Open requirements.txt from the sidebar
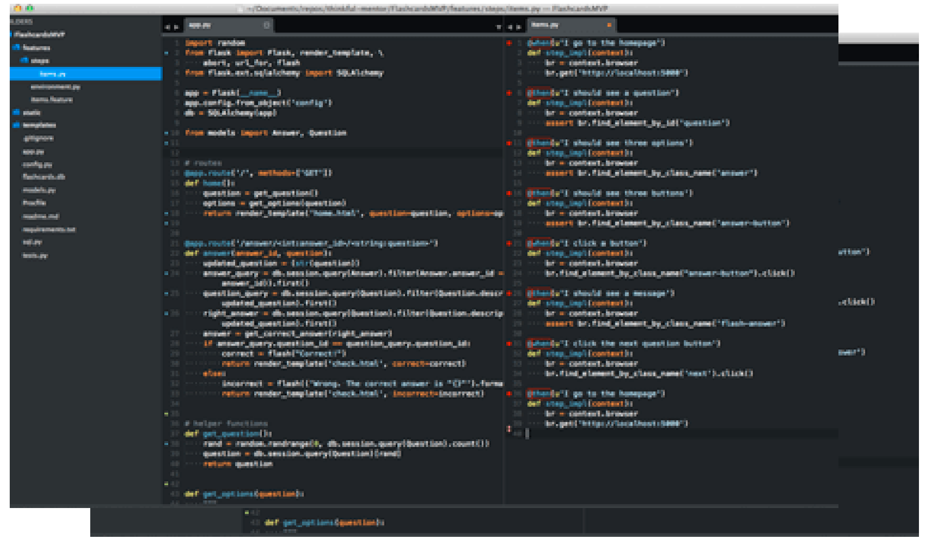 point(49,229)
